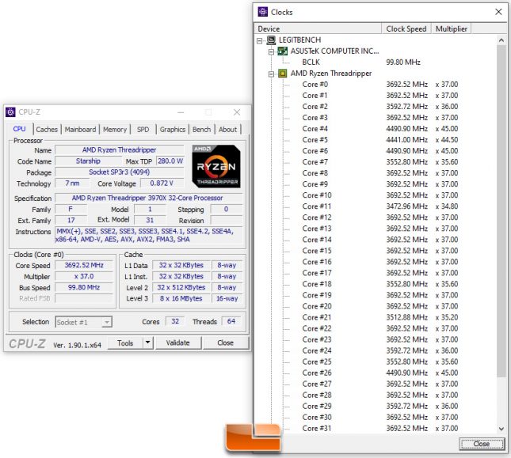Click the Level 2 cache 32 x 512 KBytes
This screenshot has width=511, height=458.
point(181,287)
